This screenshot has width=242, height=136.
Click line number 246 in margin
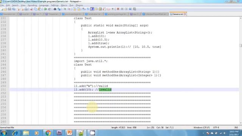point(3,72)
